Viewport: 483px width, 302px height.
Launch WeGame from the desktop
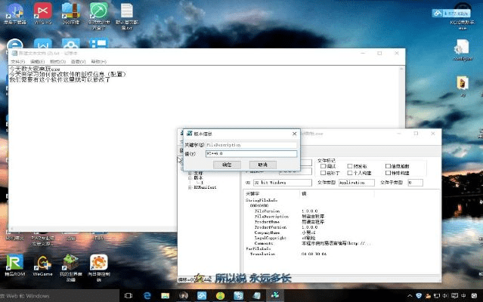pos(43,262)
